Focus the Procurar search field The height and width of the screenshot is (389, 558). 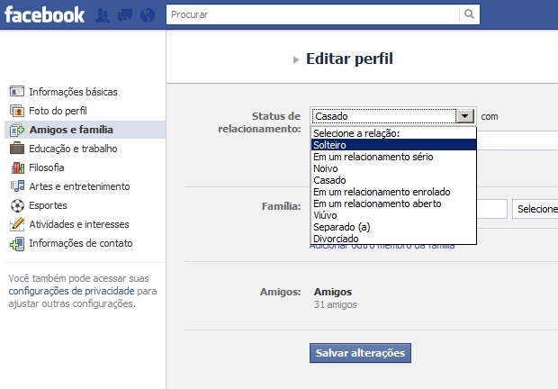tap(313, 14)
